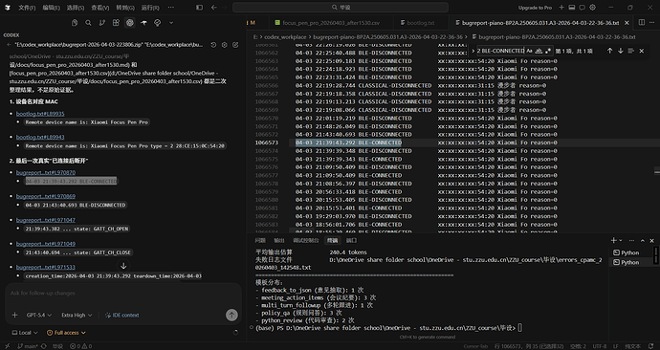Open the 文件(F) menu
Screen dimensions: 660x350
[27, 8]
